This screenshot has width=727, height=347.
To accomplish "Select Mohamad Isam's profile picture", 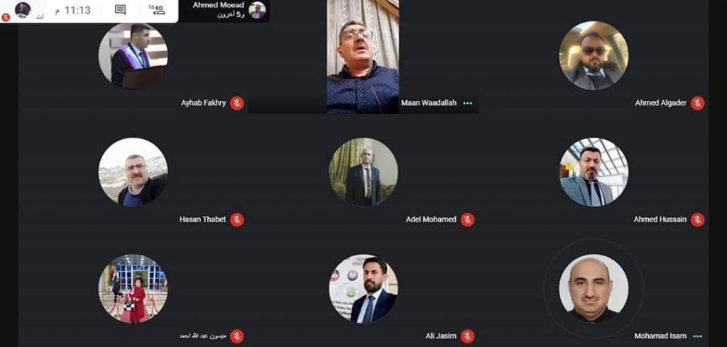I will [594, 288].
